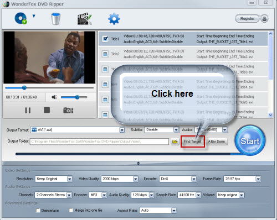The width and height of the screenshot is (277, 220).
Task: Open the Output Format dropdown
Action: (78, 130)
